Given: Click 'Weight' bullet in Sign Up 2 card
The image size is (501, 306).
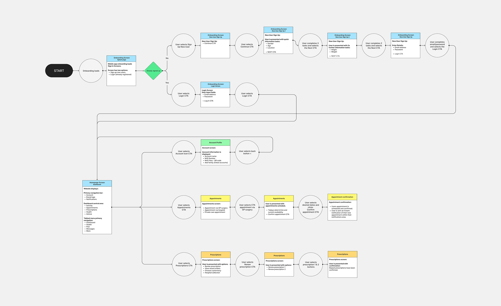Looking at the screenshot, I should (334, 52).
